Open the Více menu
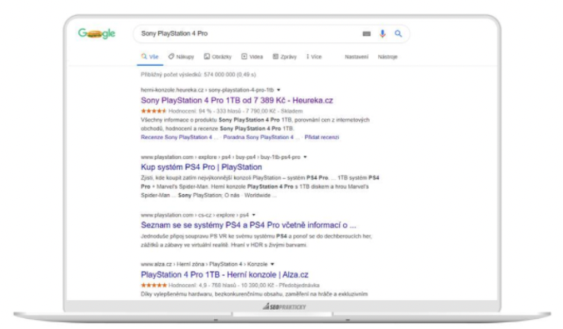563x329 pixels. [x=314, y=57]
